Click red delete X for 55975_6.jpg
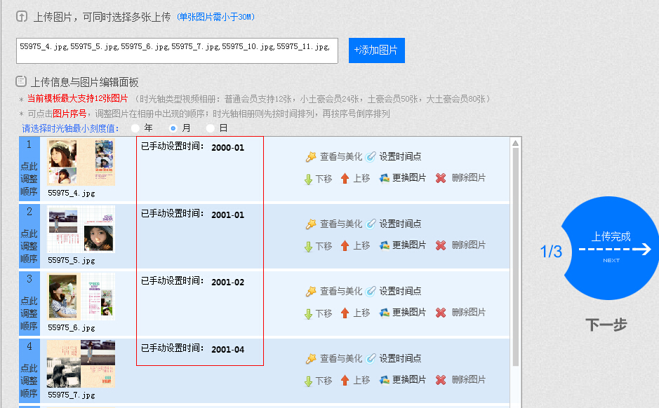This screenshot has height=408, width=659. (441, 313)
